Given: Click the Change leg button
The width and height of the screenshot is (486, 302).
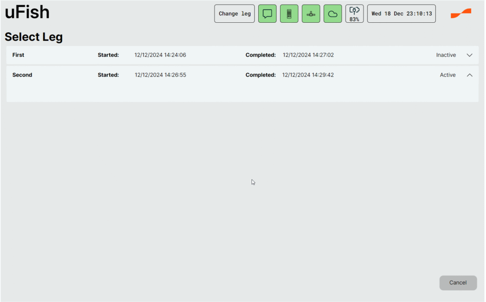Looking at the screenshot, I should pos(234,14).
